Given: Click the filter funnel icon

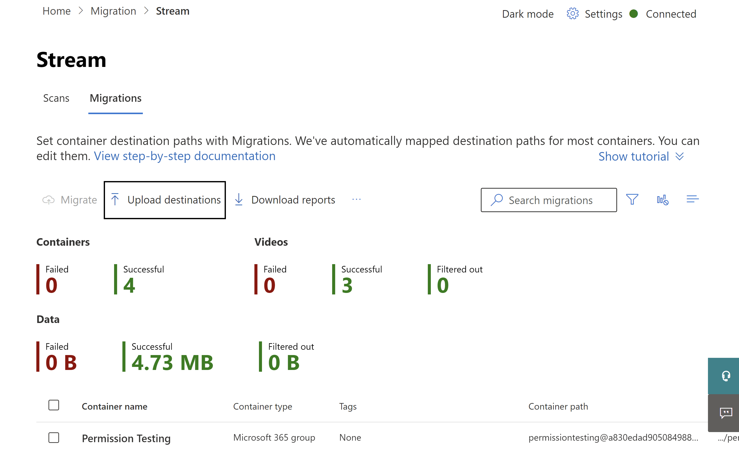Looking at the screenshot, I should point(633,200).
